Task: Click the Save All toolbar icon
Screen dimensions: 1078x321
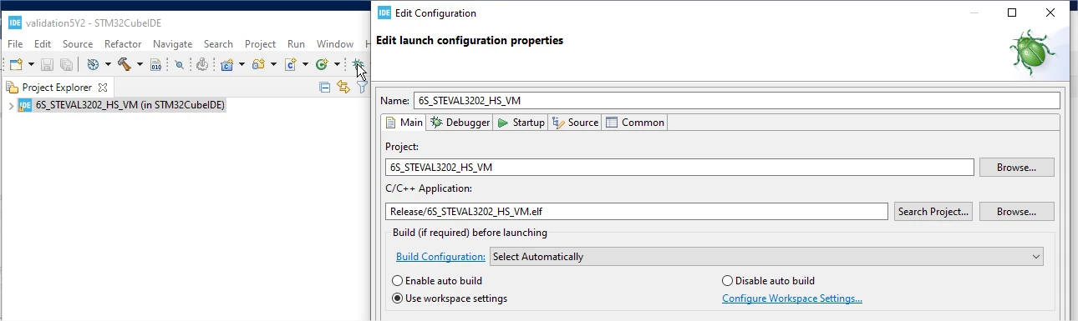Action: (x=66, y=64)
